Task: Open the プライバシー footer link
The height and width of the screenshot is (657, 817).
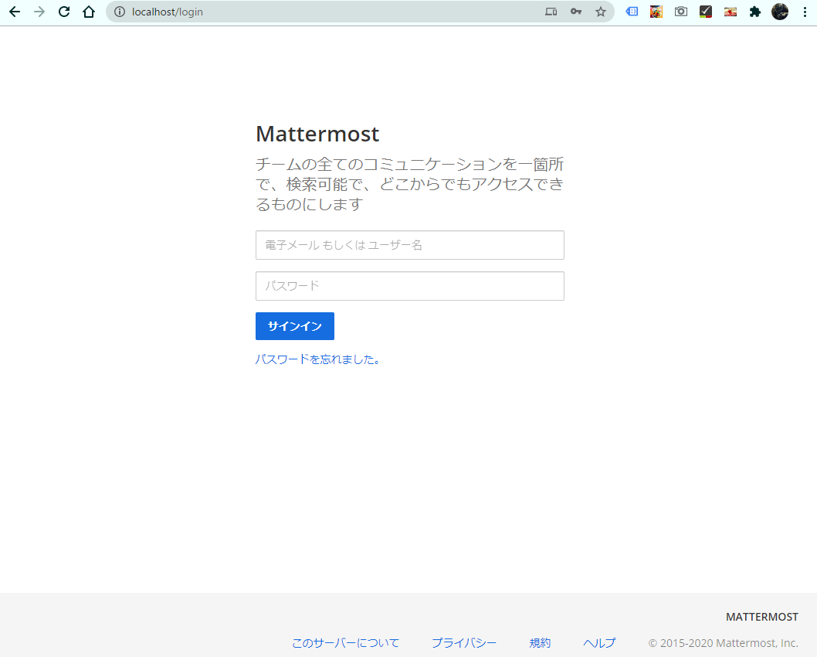Action: [x=464, y=643]
